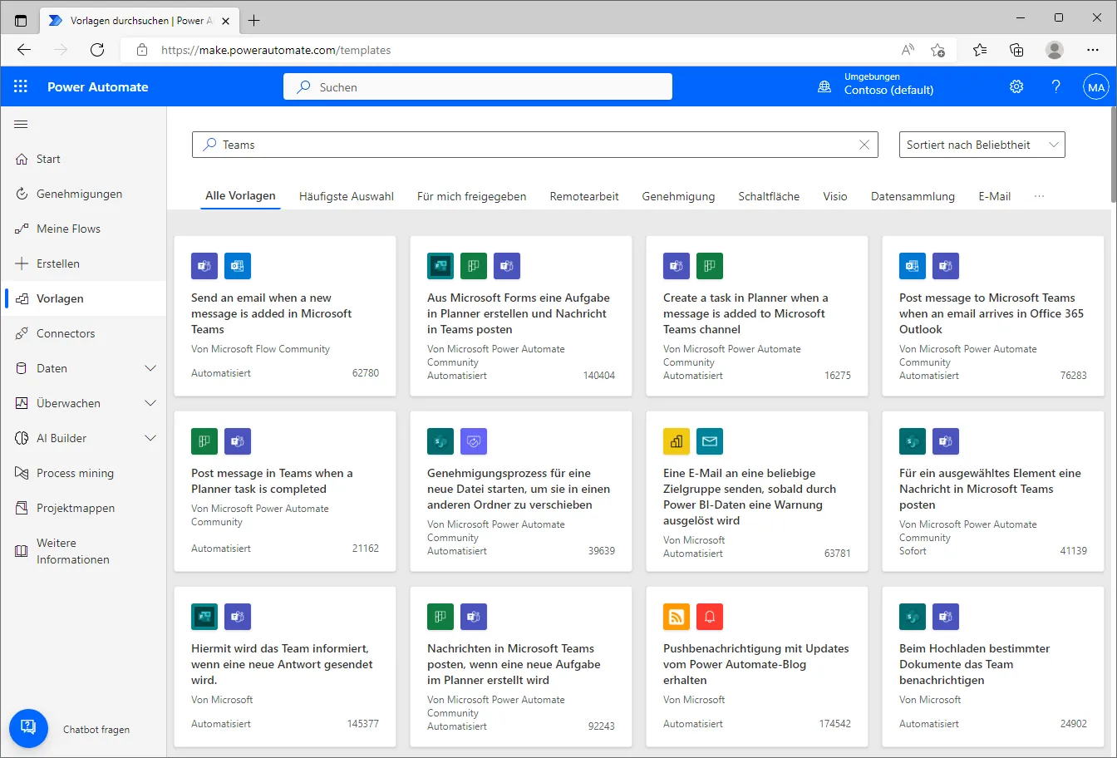The height and width of the screenshot is (758, 1117).
Task: Switch to the Remotearbeit tab
Action: coord(584,196)
